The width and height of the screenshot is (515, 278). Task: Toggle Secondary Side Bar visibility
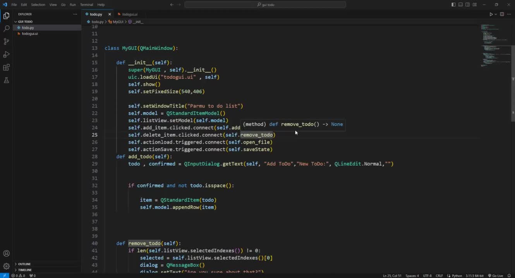click(x=468, y=5)
